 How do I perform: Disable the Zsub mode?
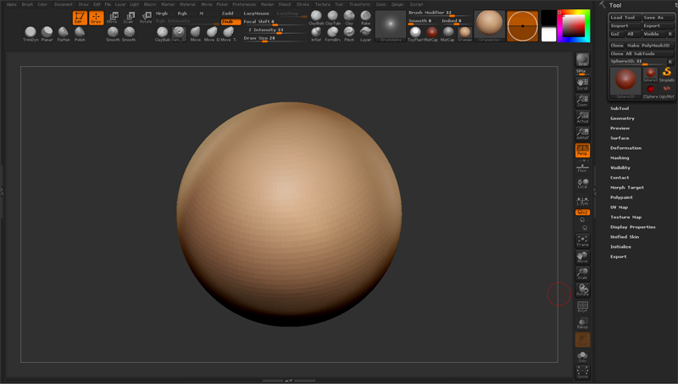pos(231,22)
